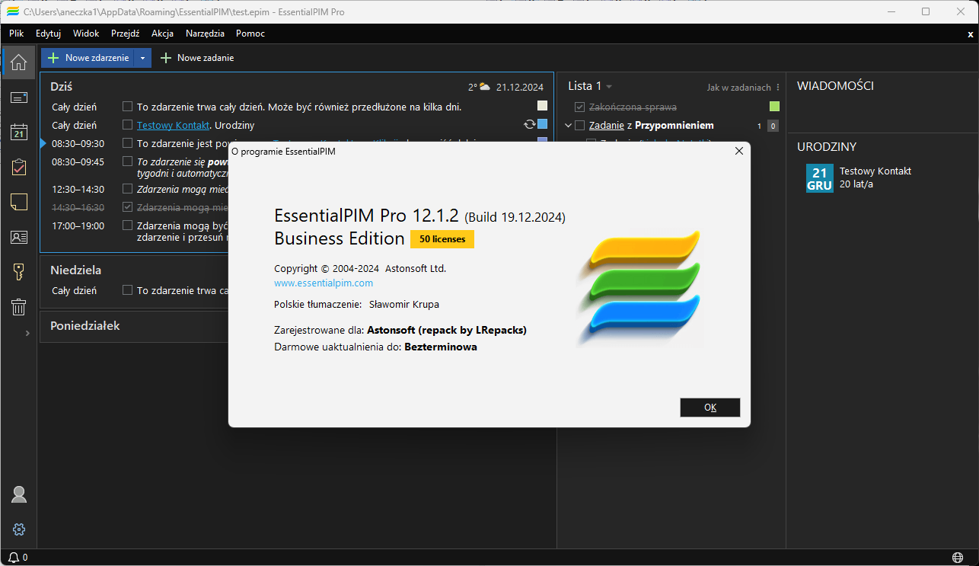Image resolution: width=979 pixels, height=566 pixels.
Task: Open the Notes module in the sidebar
Action: tap(19, 202)
